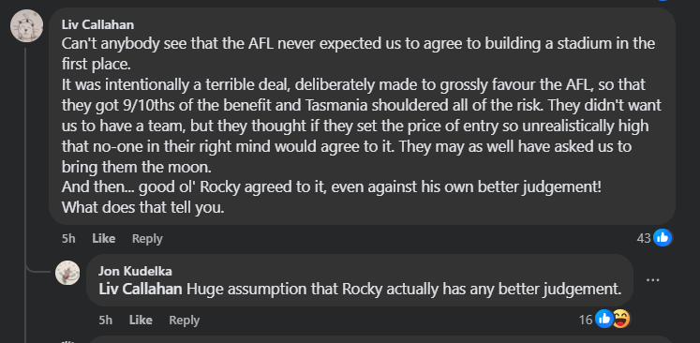Click the 5h timestamp under Liv's comment
This screenshot has height=343, width=700.
pos(68,238)
